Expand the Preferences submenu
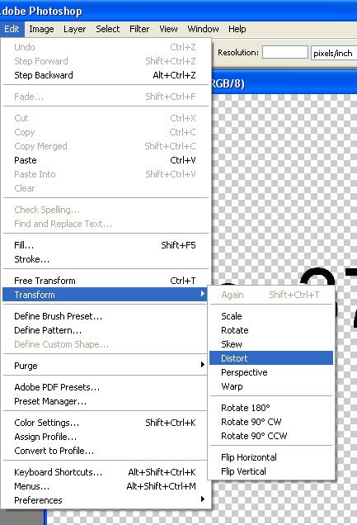This screenshot has height=525, width=357. pyautogui.click(x=106, y=500)
